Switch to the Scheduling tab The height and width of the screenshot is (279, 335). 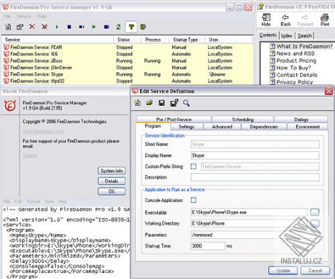pyautogui.click(x=243, y=120)
